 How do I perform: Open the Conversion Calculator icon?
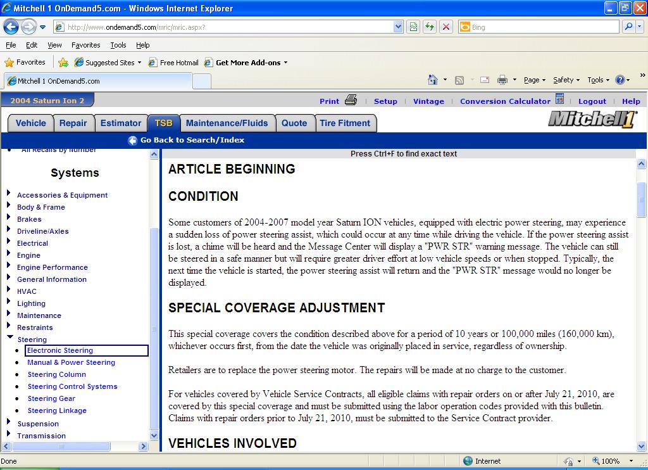[559, 99]
